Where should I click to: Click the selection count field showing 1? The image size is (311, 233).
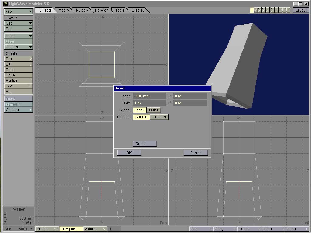[114, 229]
